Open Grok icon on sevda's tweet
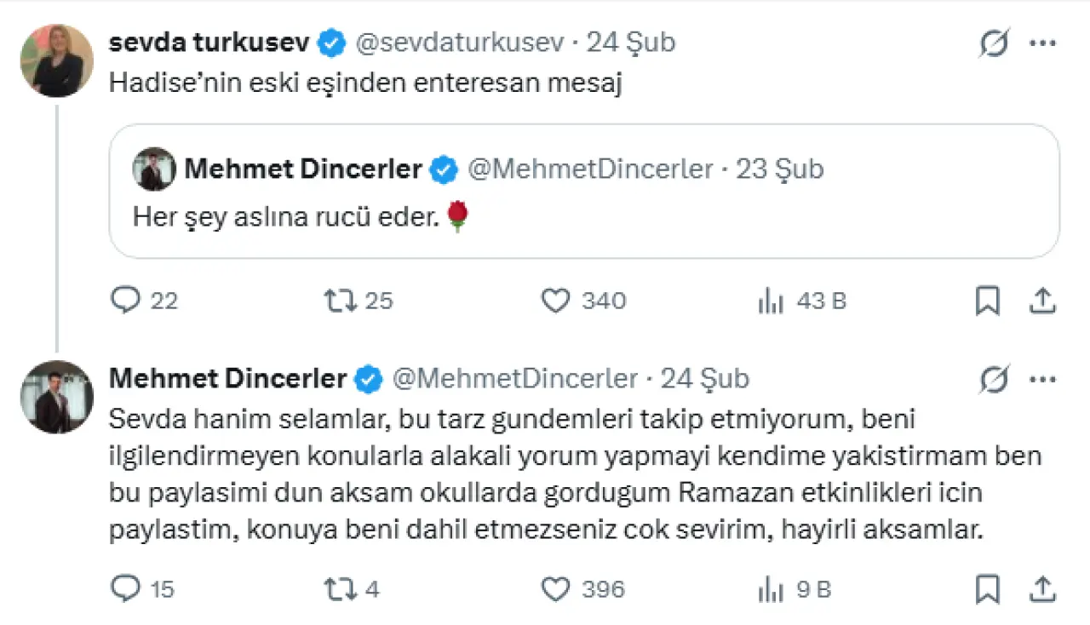This screenshot has height=625, width=1090. tap(994, 43)
